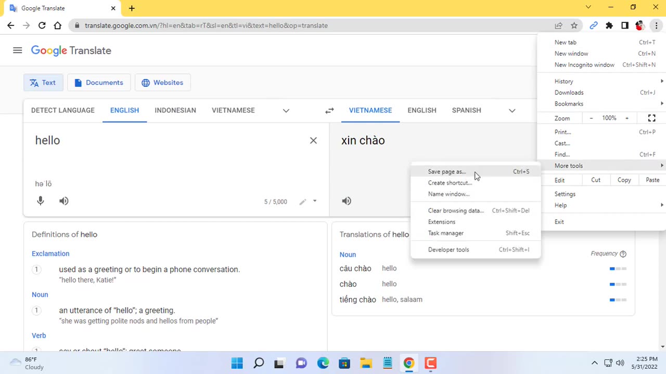Image resolution: width=666 pixels, height=374 pixels.
Task: Expand the Help submenu
Action: click(x=602, y=206)
